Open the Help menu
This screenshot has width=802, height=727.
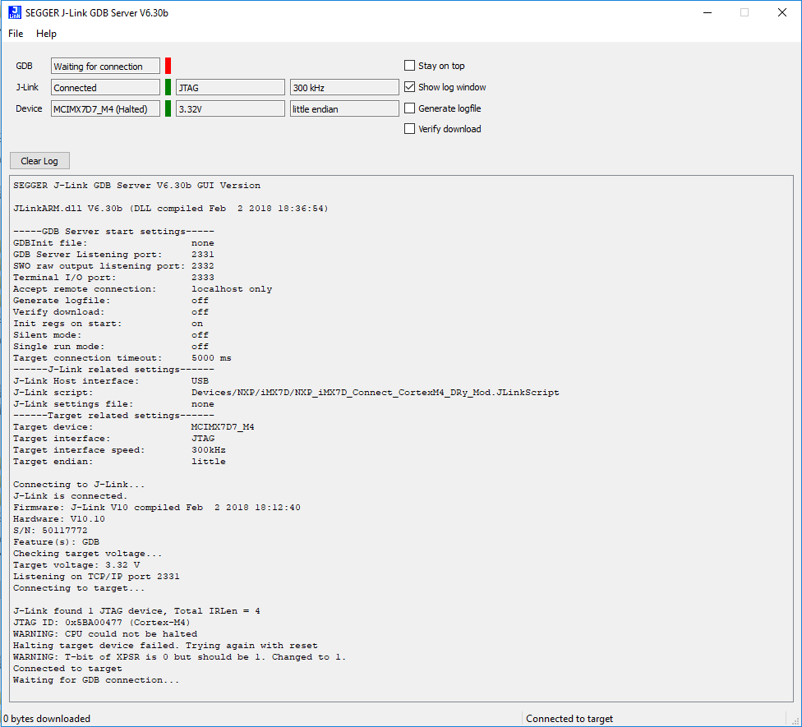click(46, 34)
